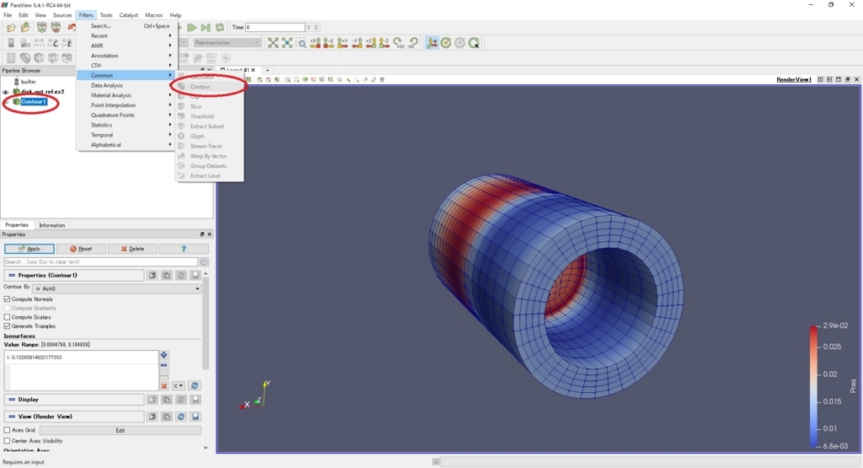Click the Connect to server icon

click(41, 28)
